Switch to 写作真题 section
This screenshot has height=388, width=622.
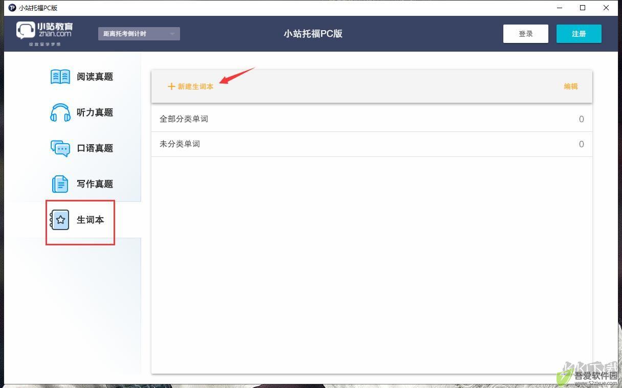(x=95, y=184)
